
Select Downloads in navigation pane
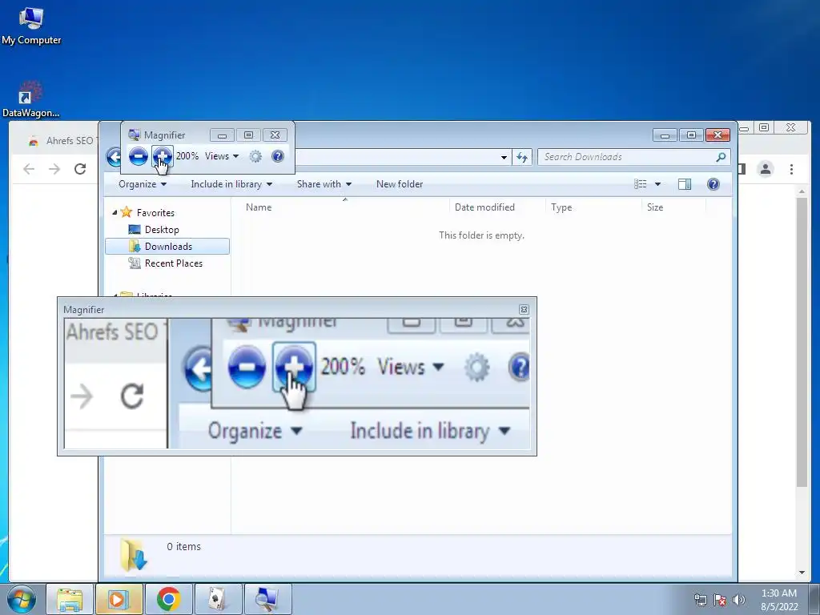(x=167, y=247)
